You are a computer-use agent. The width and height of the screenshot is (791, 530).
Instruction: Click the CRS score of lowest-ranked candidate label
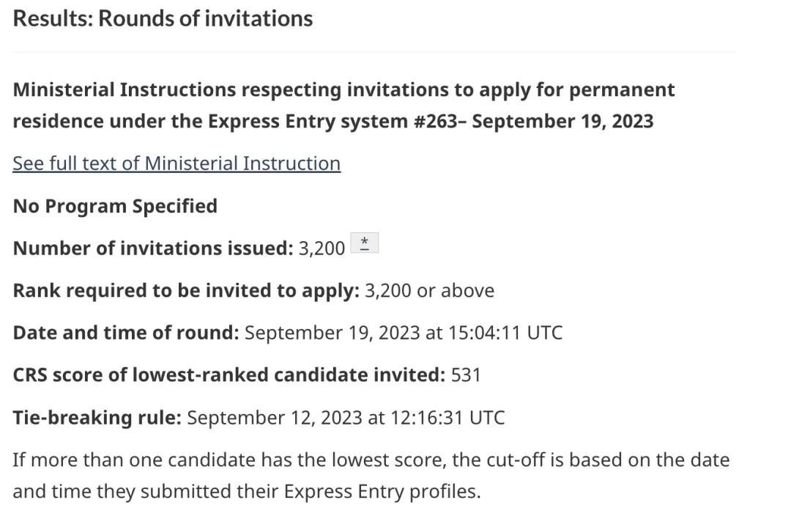229,375
